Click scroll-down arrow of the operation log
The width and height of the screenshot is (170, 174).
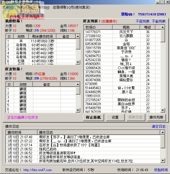[x=163, y=161]
